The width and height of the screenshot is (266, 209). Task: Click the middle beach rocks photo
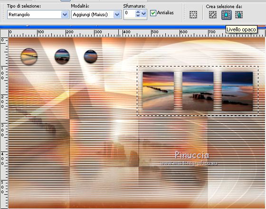[x=198, y=91]
